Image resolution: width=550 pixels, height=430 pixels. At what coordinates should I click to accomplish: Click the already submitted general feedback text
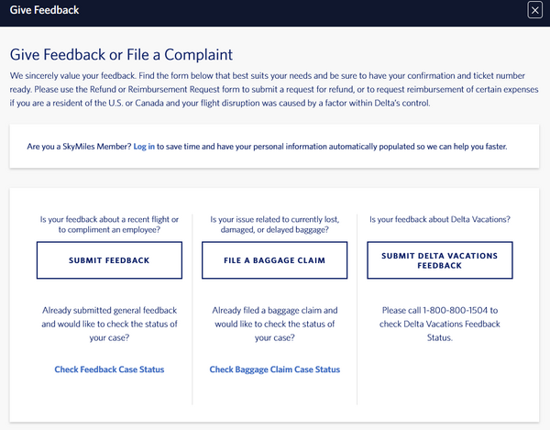pyautogui.click(x=109, y=324)
